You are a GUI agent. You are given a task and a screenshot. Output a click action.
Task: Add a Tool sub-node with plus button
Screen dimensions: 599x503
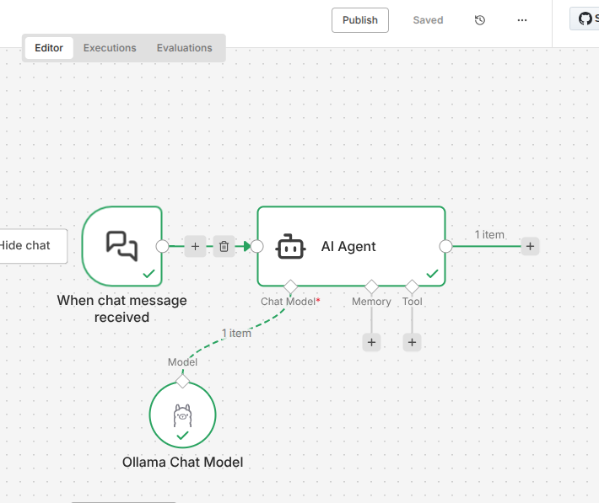click(x=412, y=342)
